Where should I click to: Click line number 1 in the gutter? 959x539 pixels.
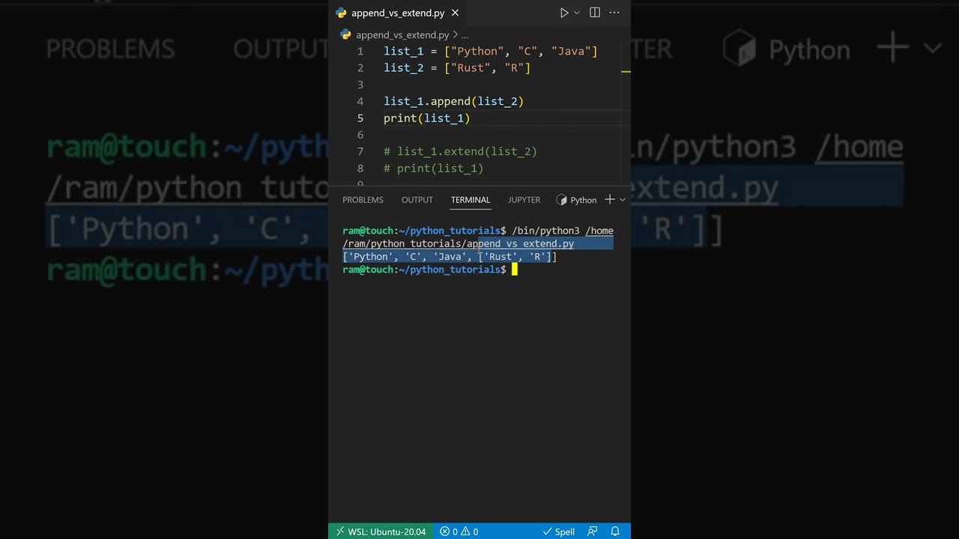tap(360, 51)
